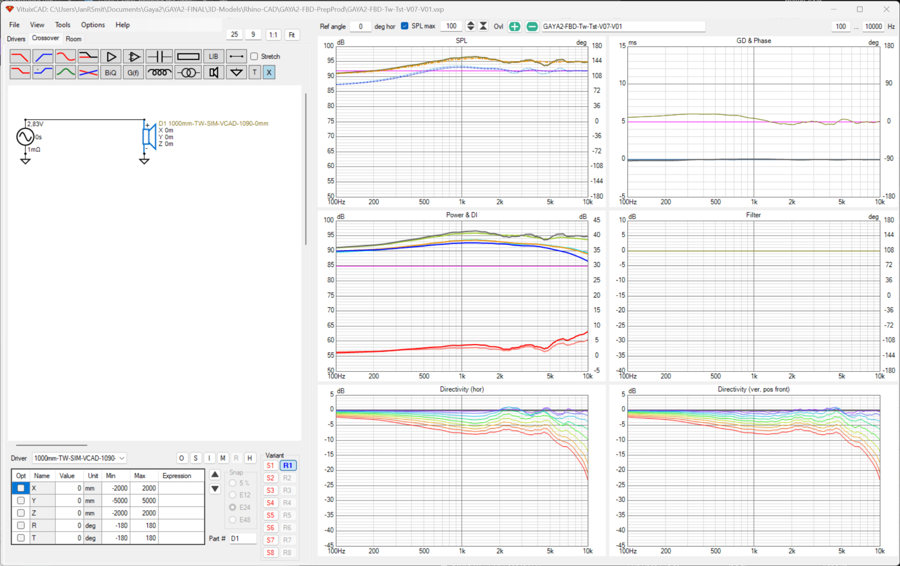Viewport: 900px width, 566px height.
Task: Select variant S2 button
Action: [x=270, y=478]
